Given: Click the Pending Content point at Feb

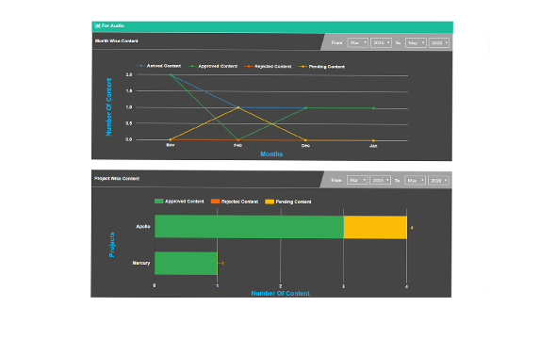Looking at the screenshot, I should [x=237, y=107].
